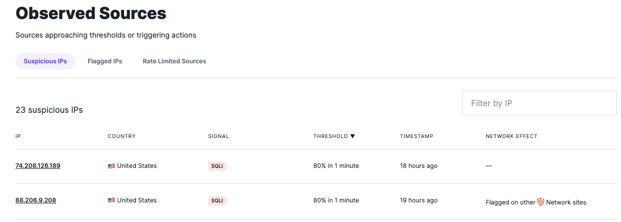Click the Timestamp column header

pyautogui.click(x=417, y=136)
